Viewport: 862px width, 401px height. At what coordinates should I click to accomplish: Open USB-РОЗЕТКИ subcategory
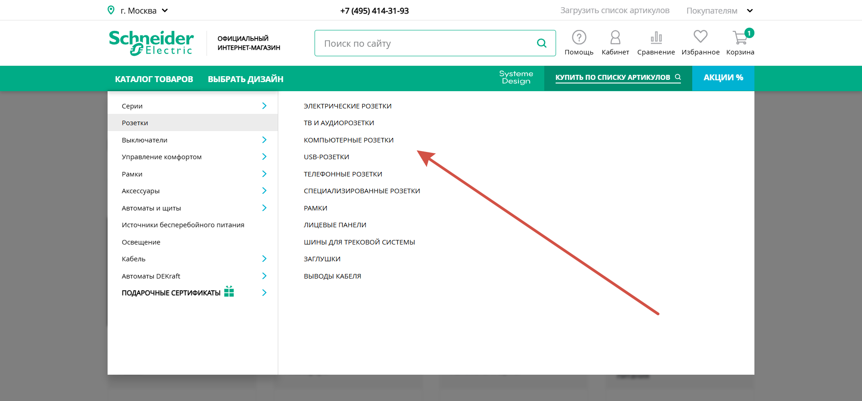click(326, 157)
